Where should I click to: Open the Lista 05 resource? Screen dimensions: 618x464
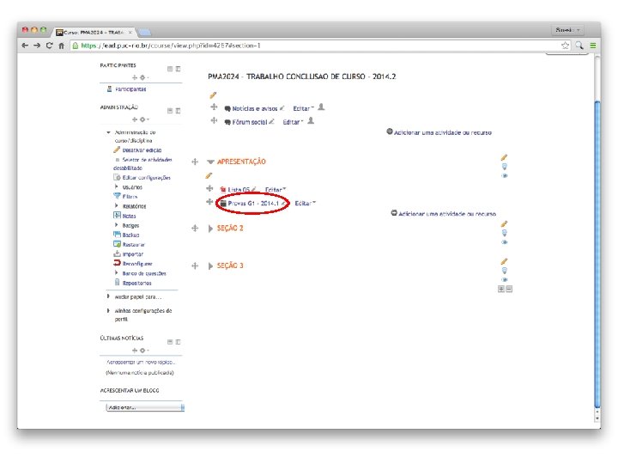point(239,190)
